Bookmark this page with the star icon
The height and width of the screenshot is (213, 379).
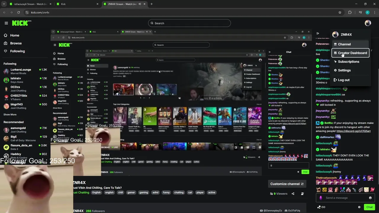(340, 12)
